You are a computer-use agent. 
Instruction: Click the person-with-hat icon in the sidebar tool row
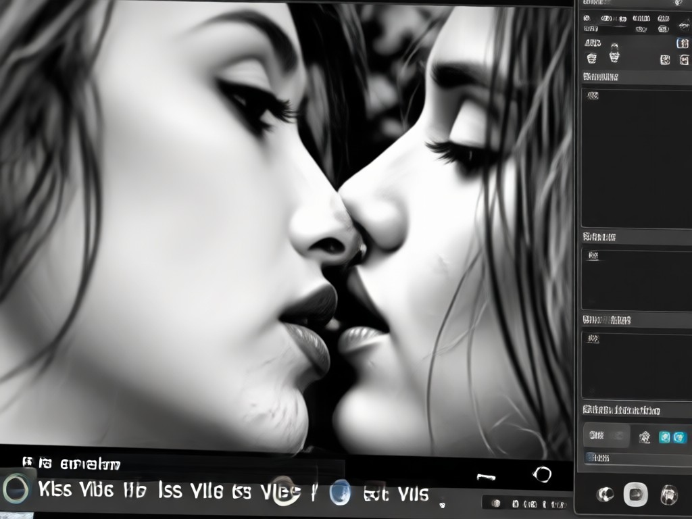coord(614,53)
